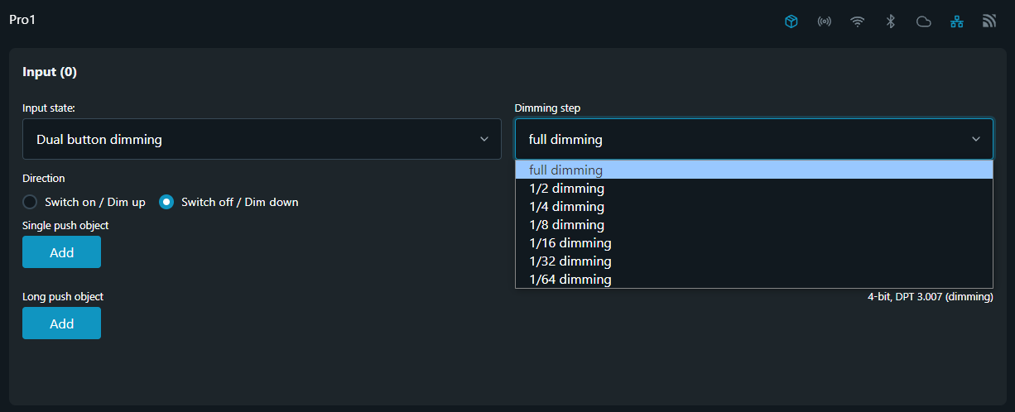Open the Input state dropdown

tap(261, 139)
